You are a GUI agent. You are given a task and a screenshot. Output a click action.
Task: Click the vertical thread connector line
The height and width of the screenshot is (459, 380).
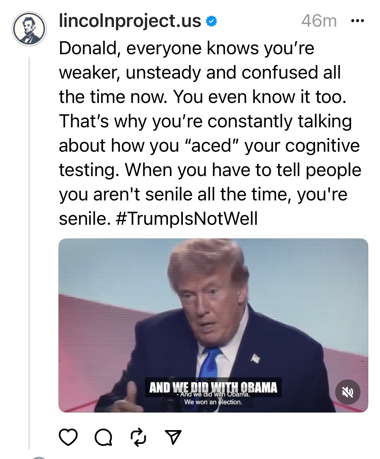tap(29, 253)
